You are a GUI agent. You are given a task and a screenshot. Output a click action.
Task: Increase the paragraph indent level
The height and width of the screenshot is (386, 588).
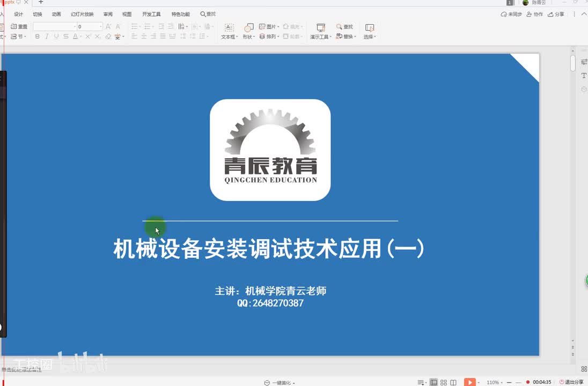[x=171, y=27]
